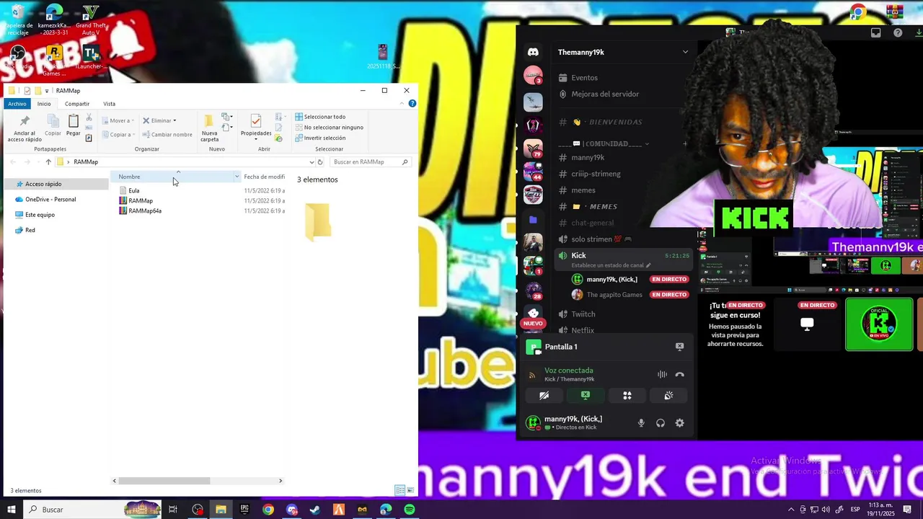Open Acceso rápido in navigation pane
This screenshot has width=923, height=519.
click(43, 184)
